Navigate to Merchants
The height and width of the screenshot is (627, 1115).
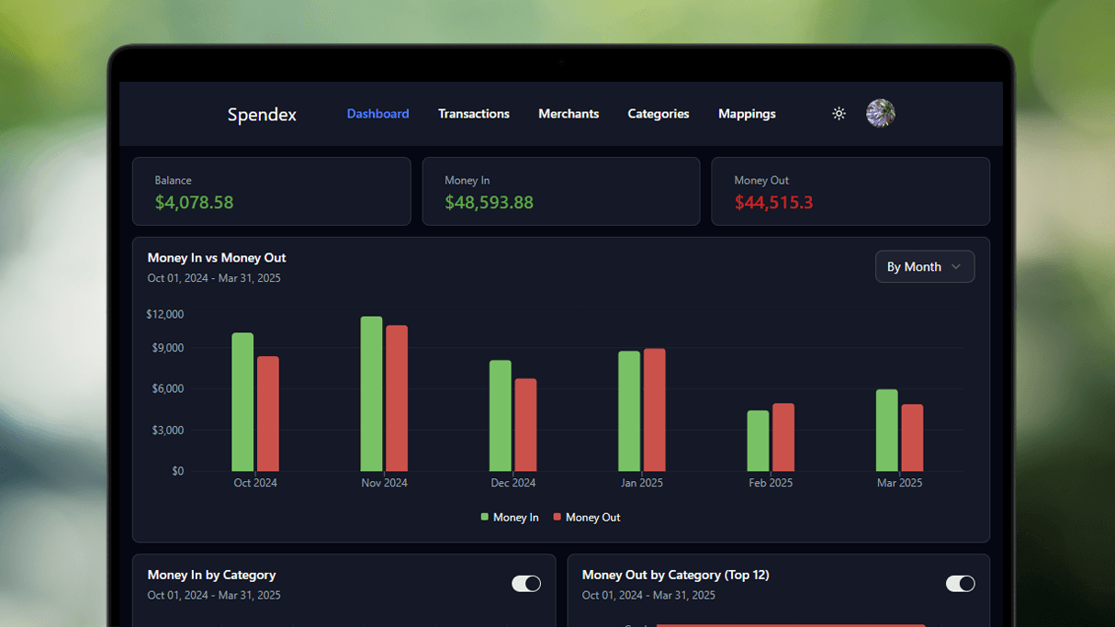point(569,114)
